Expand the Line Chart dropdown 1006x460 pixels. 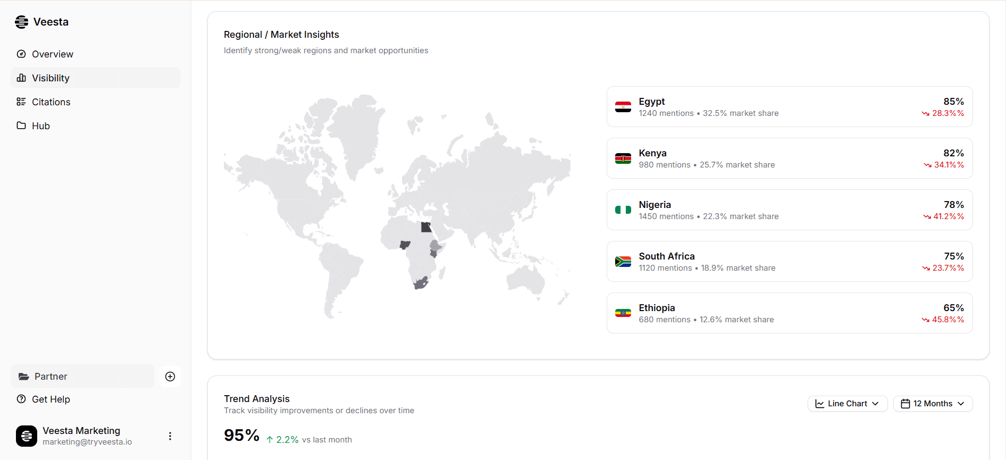847,404
